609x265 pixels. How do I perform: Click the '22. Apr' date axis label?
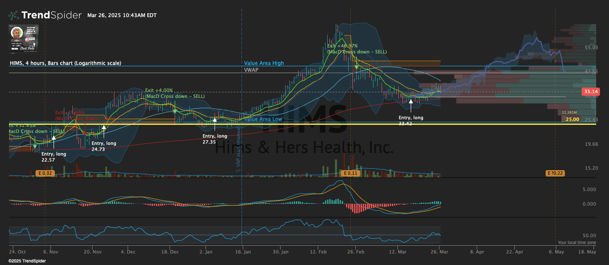[515, 253]
